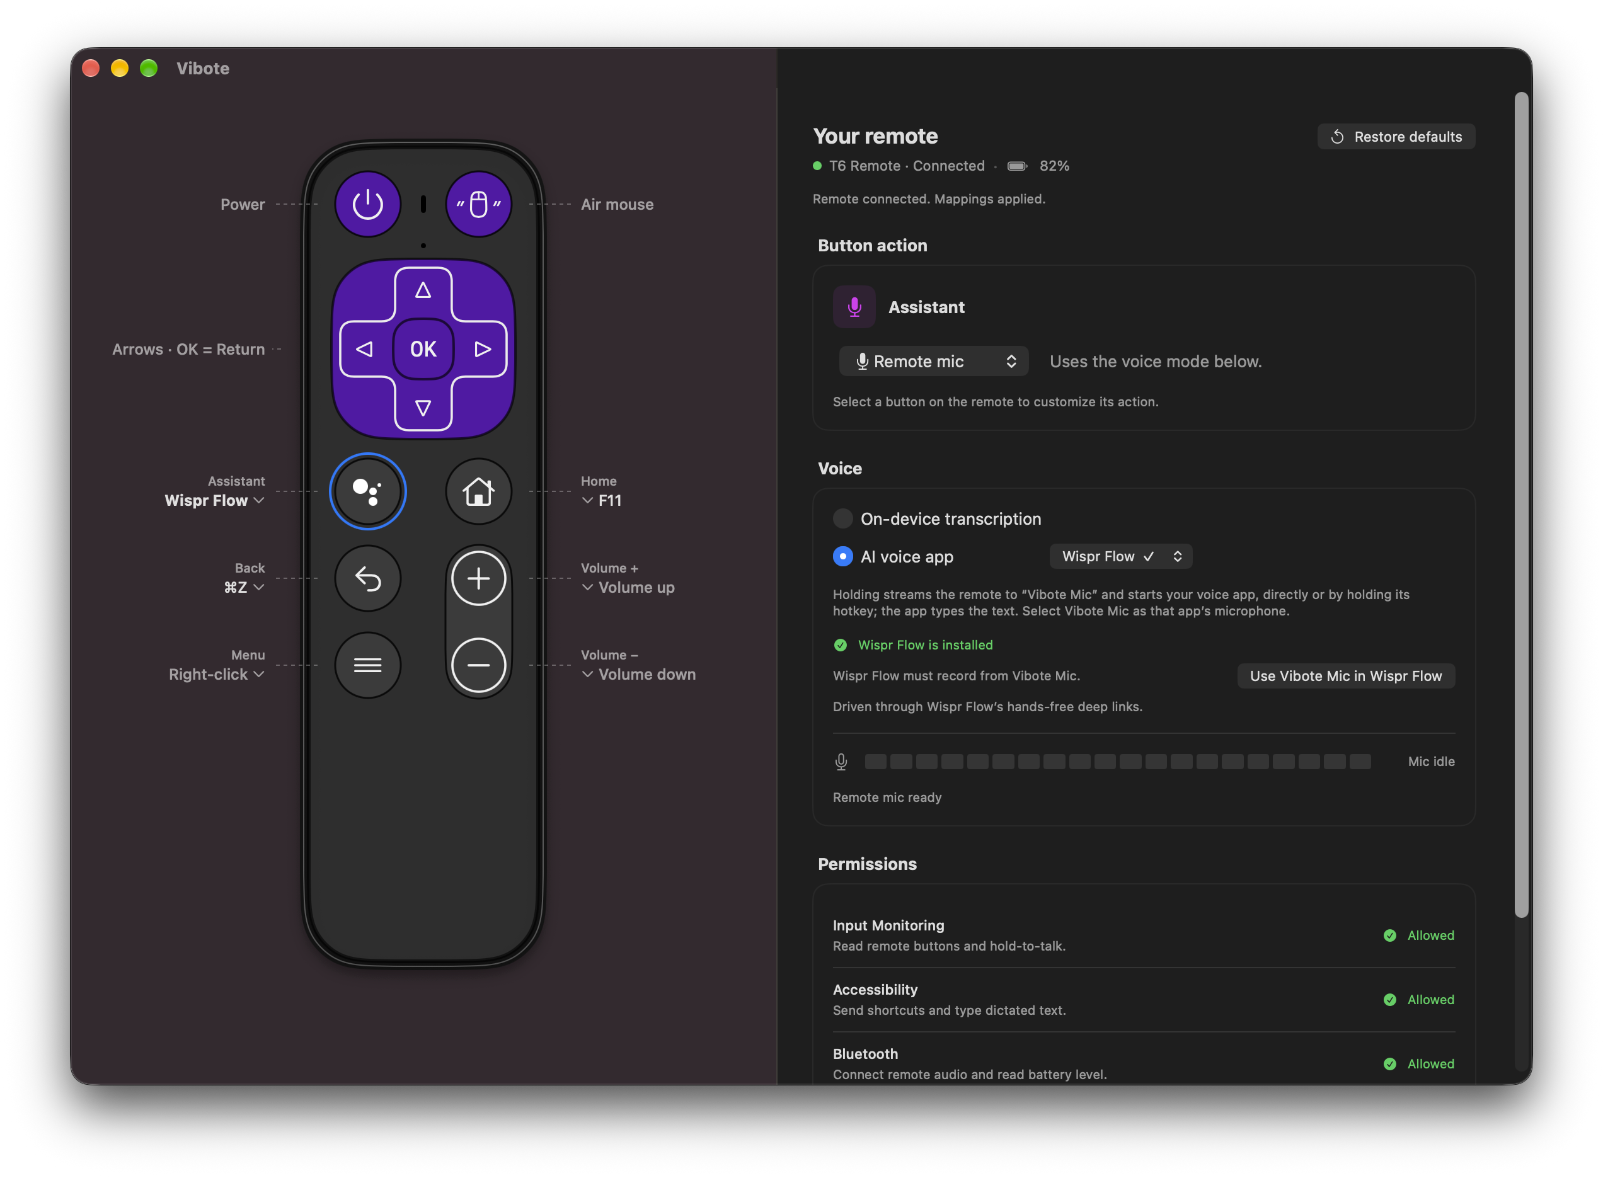Click the 'Wispr Flow is installed' status
Screen dimensions: 1603x1178
click(914, 644)
